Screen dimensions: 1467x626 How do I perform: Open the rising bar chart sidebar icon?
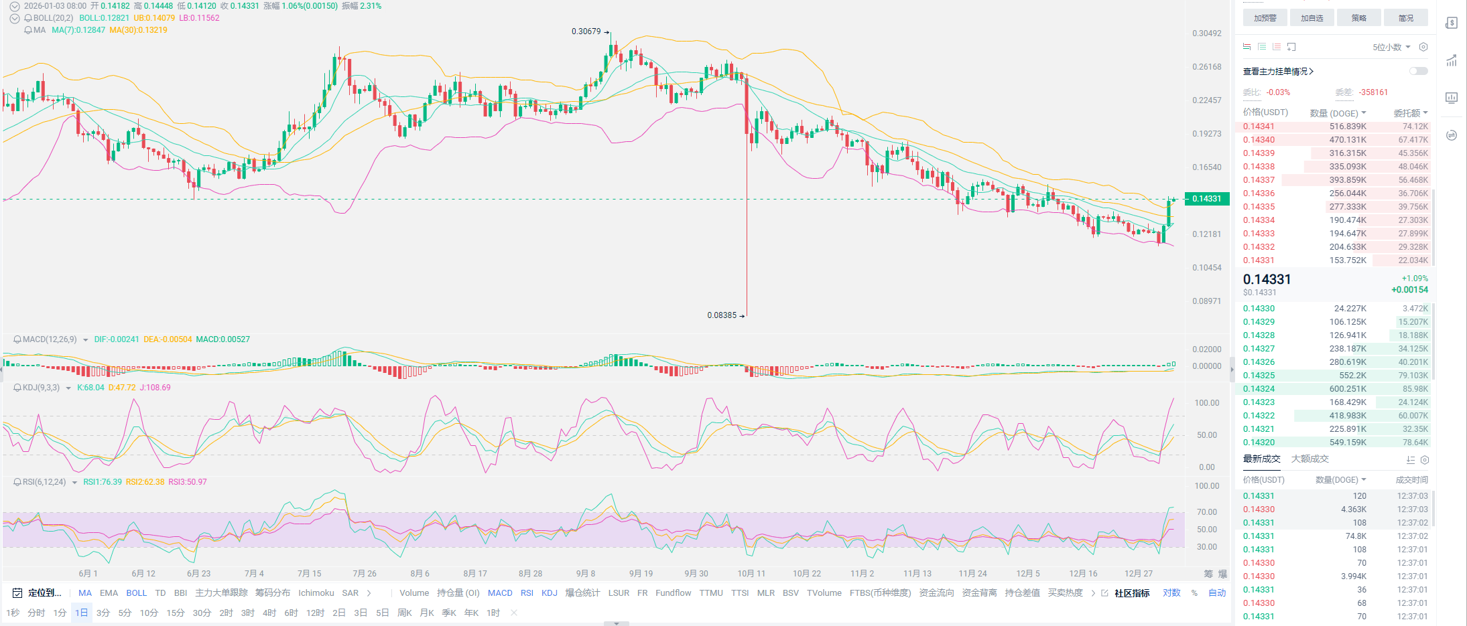[x=1452, y=60]
